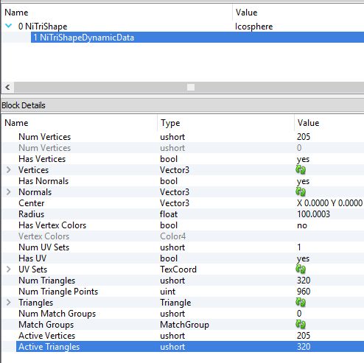Expand the Vertices array row
The height and width of the screenshot is (363, 364).
click(x=9, y=170)
